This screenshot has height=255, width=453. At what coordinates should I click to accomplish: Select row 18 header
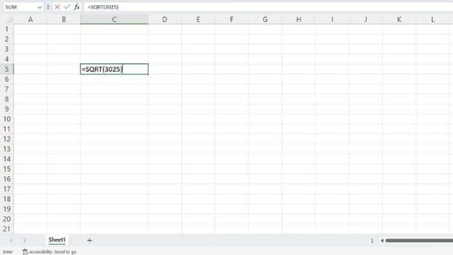click(6, 199)
